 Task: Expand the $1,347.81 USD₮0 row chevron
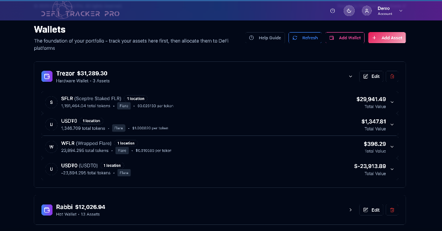point(392,124)
